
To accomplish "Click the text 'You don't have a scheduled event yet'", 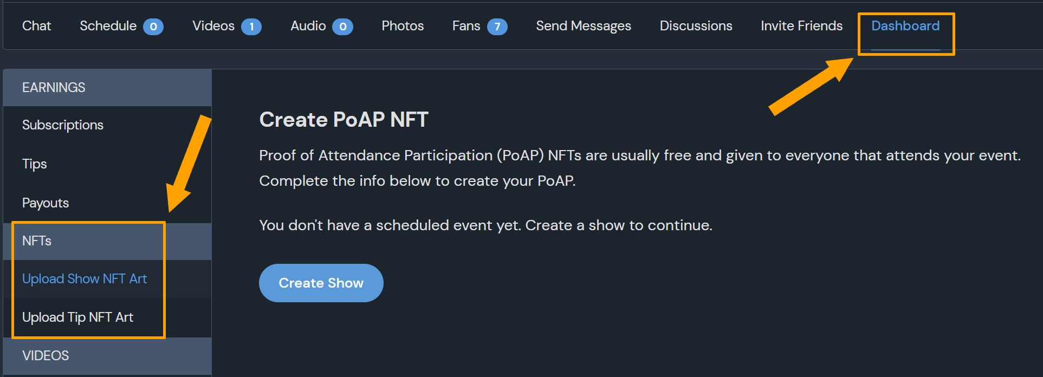I will pos(390,225).
